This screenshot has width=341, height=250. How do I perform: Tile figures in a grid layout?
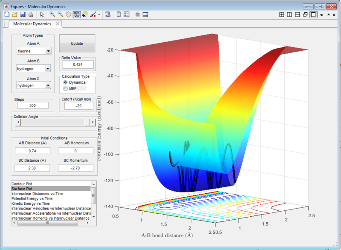point(282,14)
